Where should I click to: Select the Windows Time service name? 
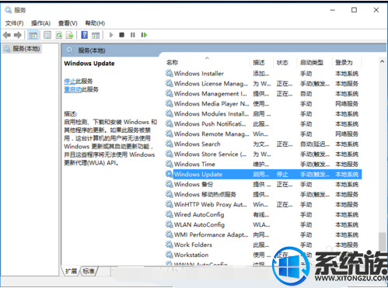[194, 165]
